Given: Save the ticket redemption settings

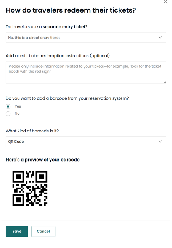Looking at the screenshot, I should point(17,231).
